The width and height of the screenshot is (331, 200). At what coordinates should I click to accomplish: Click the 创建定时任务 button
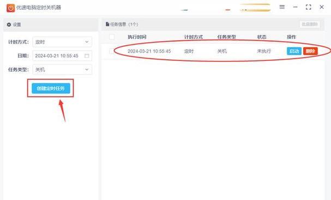pyautogui.click(x=51, y=89)
